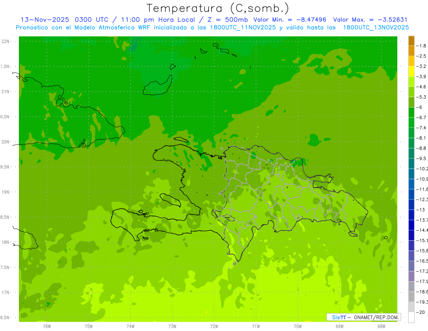Screen dimensions: 428x331
Task: Click the '21N' latitude label
Action: pyautogui.click(x=5, y=91)
